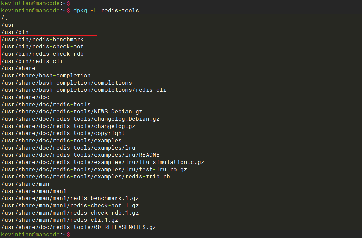
Task: Click the redis-check-rdb.1.gz man page line
Action: pos(70,213)
